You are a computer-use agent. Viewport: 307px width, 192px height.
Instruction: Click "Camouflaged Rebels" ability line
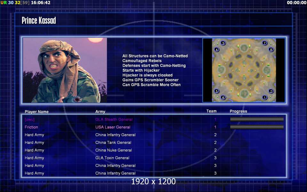point(142,61)
